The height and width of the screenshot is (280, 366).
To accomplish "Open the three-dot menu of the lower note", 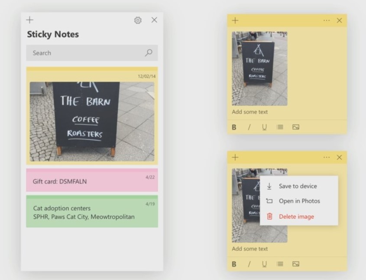I will [327, 158].
